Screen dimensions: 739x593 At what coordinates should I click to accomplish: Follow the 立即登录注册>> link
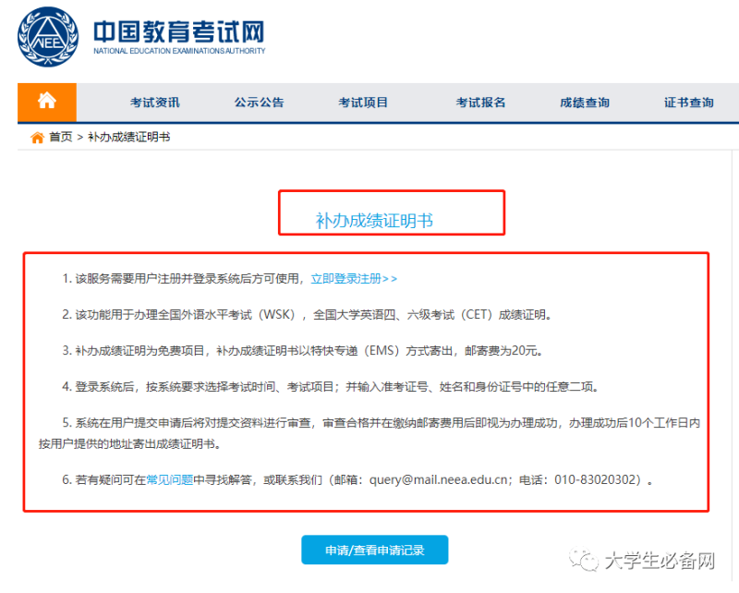pyautogui.click(x=354, y=278)
